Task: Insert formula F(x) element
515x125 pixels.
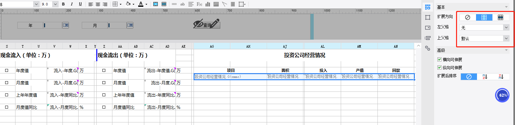Action: coord(199,4)
